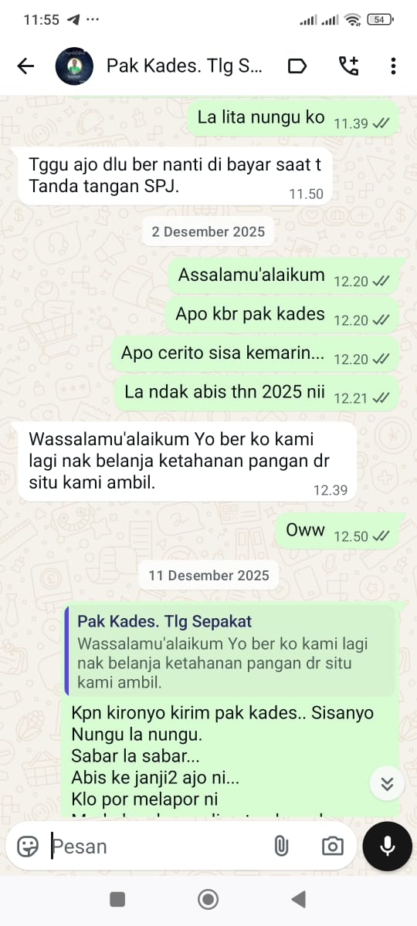Open Pak Kades profile picture

coord(75,66)
